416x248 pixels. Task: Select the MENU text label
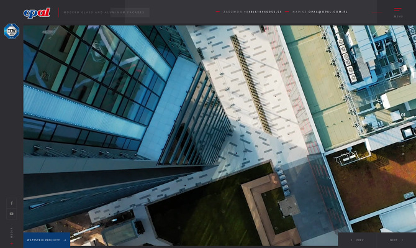(x=398, y=16)
